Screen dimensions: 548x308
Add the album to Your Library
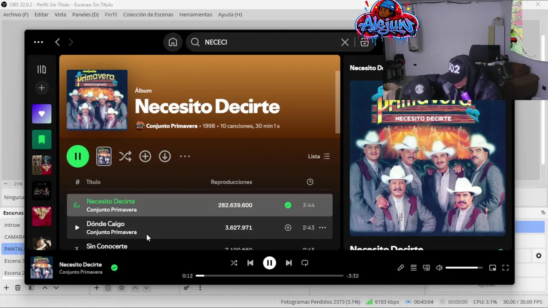pos(145,156)
